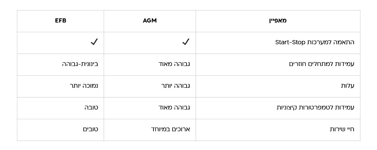Viewport: 377px width, 150px height.
Task: Select the חיי שירות row label
Action: [x=342, y=129]
